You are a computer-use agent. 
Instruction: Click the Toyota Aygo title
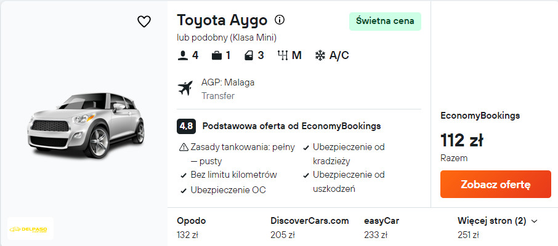(222, 20)
